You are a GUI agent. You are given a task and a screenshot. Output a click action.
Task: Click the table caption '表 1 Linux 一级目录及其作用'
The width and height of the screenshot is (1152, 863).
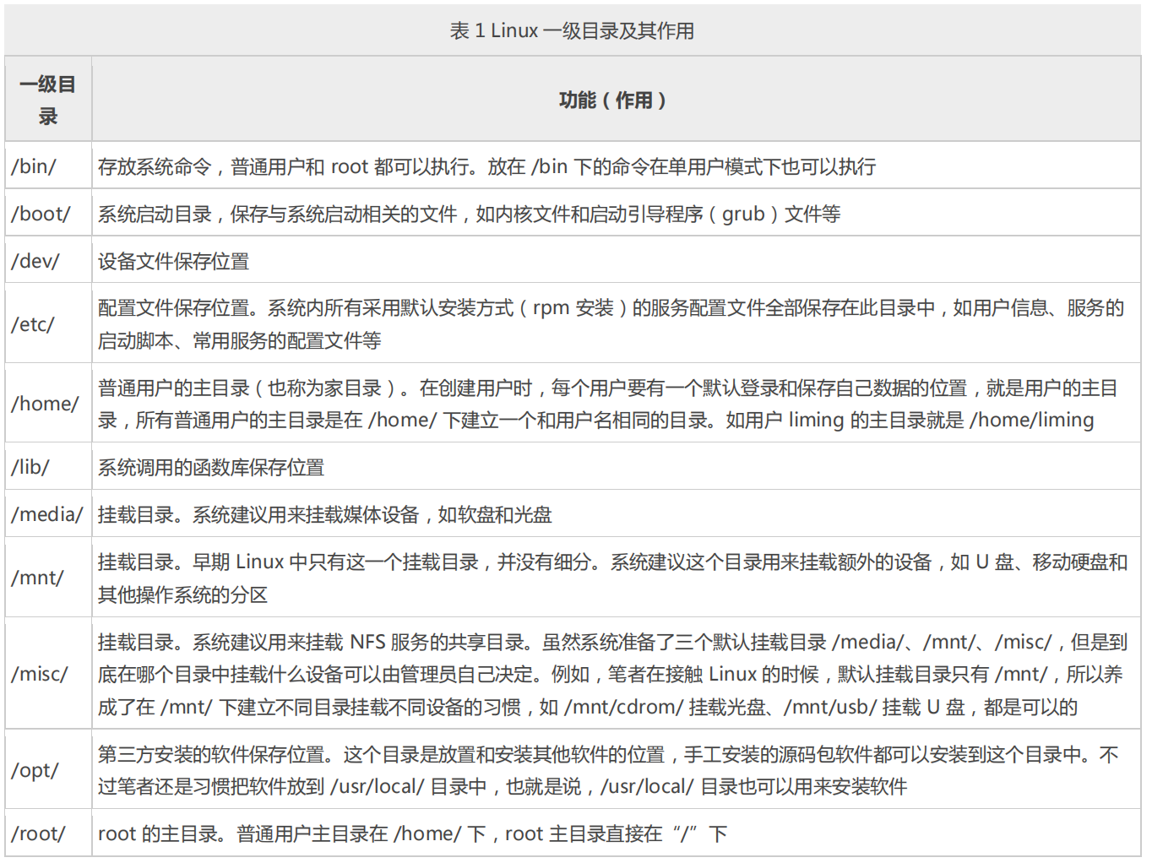[x=572, y=30]
